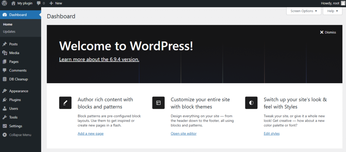Click the half-circle Styles icon
This screenshot has height=152, width=346.
click(251, 103)
